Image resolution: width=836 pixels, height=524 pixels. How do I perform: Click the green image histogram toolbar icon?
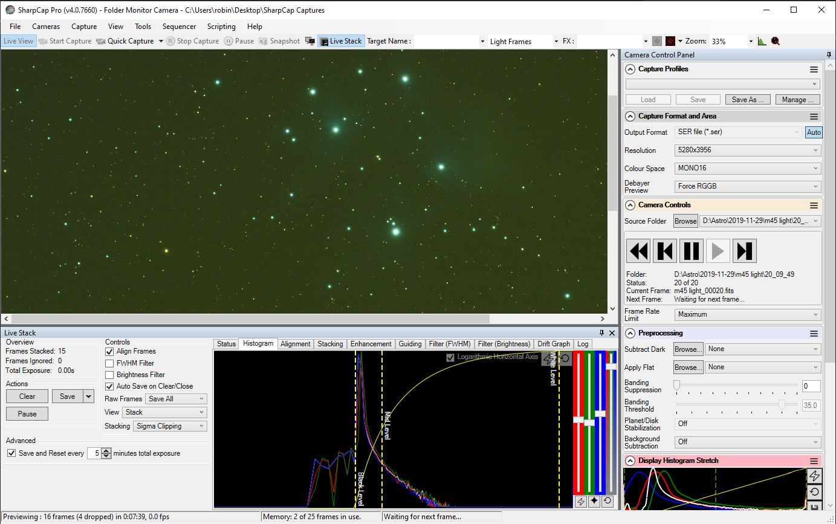coord(762,41)
